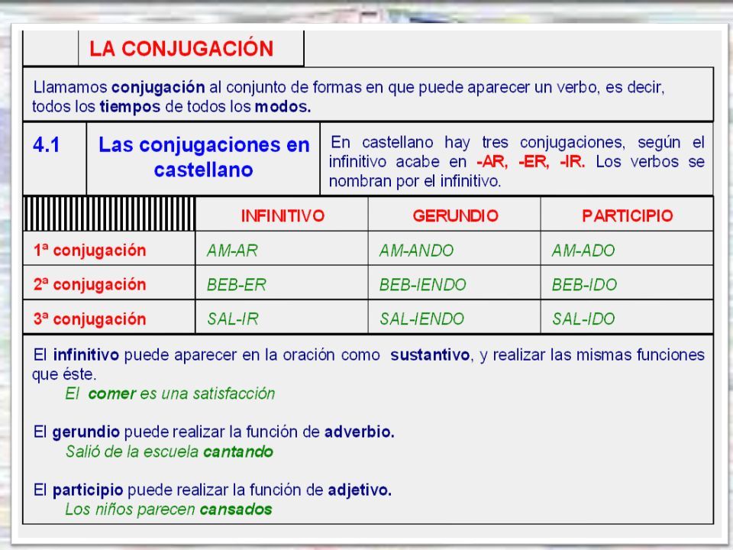
Task: Click the red '-AR,' ending
Action: point(492,162)
